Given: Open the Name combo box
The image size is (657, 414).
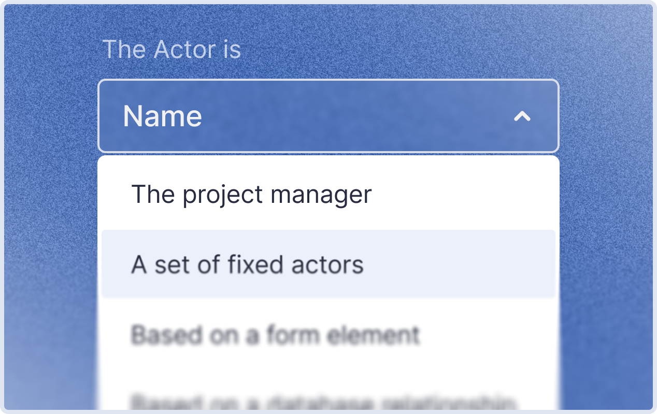Looking at the screenshot, I should click(x=328, y=115).
